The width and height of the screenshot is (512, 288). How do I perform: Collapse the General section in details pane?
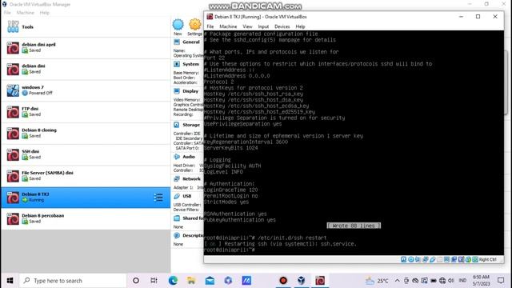click(191, 42)
